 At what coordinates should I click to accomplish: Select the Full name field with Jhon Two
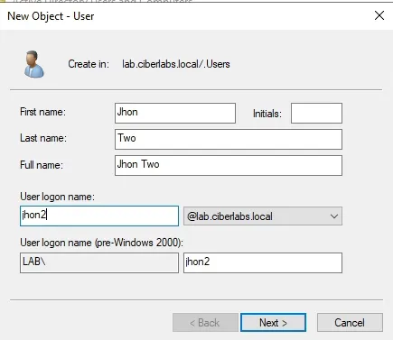[x=229, y=165]
